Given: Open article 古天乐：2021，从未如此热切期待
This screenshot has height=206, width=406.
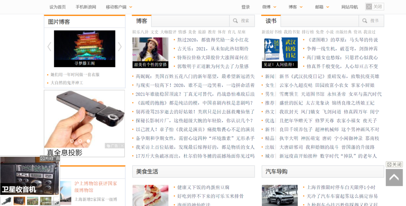Looking at the screenshot, I should [x=213, y=49].
